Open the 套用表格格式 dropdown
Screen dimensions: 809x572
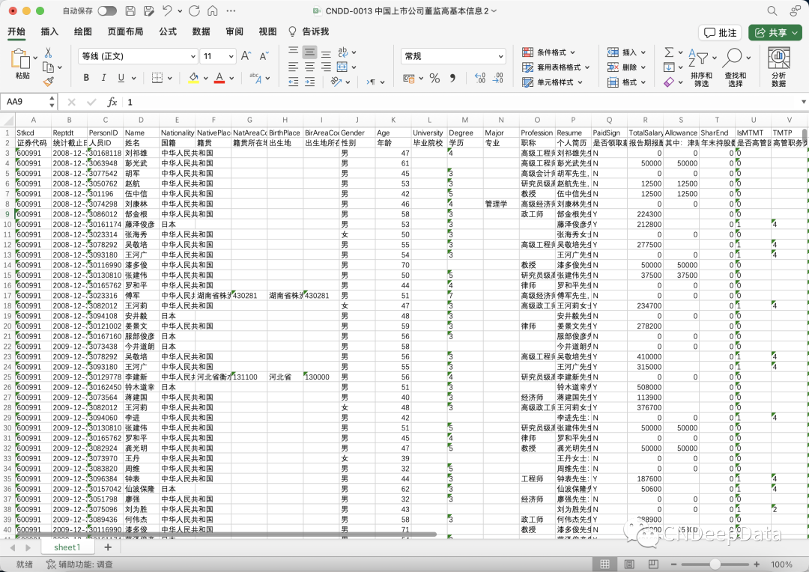click(x=556, y=67)
